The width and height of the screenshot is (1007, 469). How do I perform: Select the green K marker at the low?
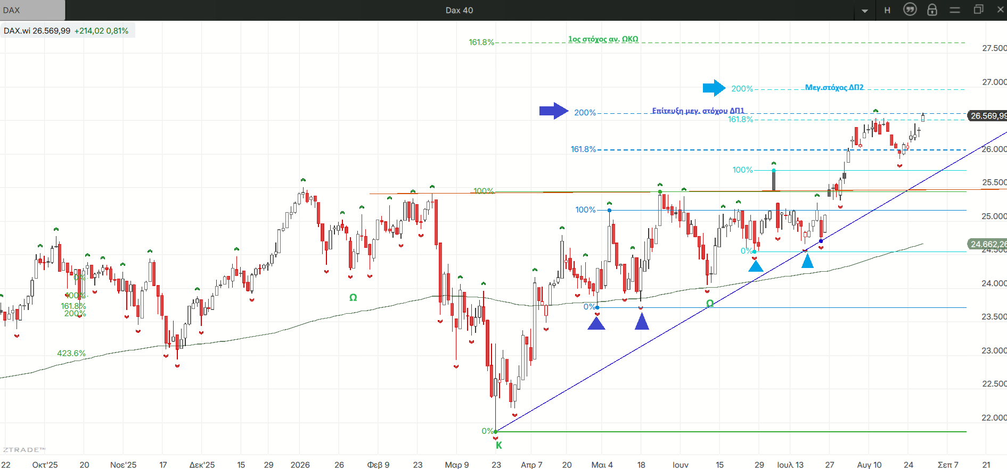pyautogui.click(x=499, y=446)
